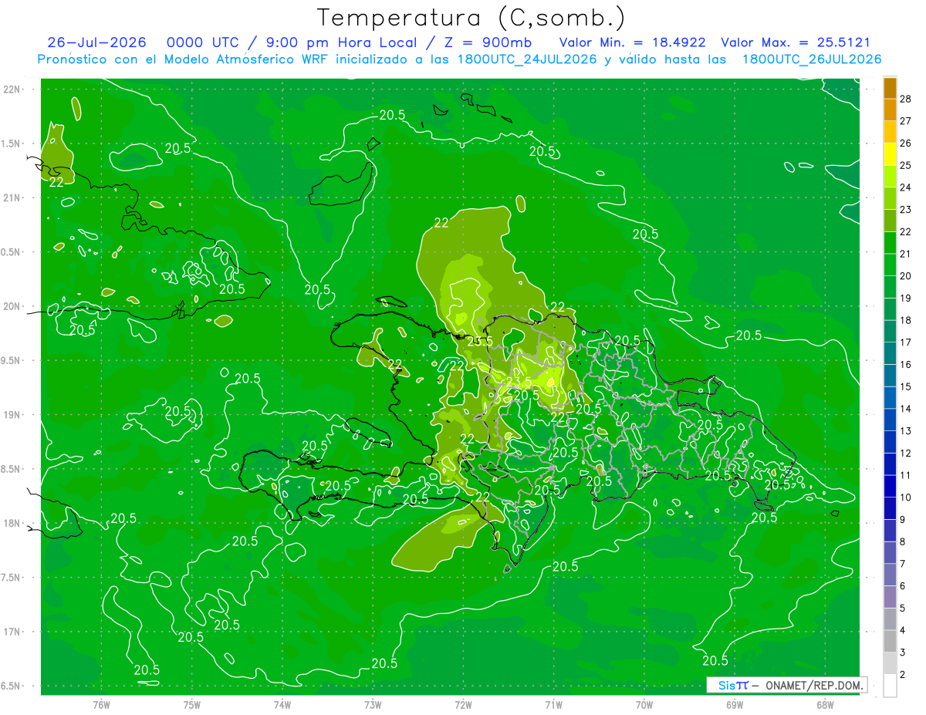Click the "ONAMET/REP.DOM." credit label

(x=813, y=685)
